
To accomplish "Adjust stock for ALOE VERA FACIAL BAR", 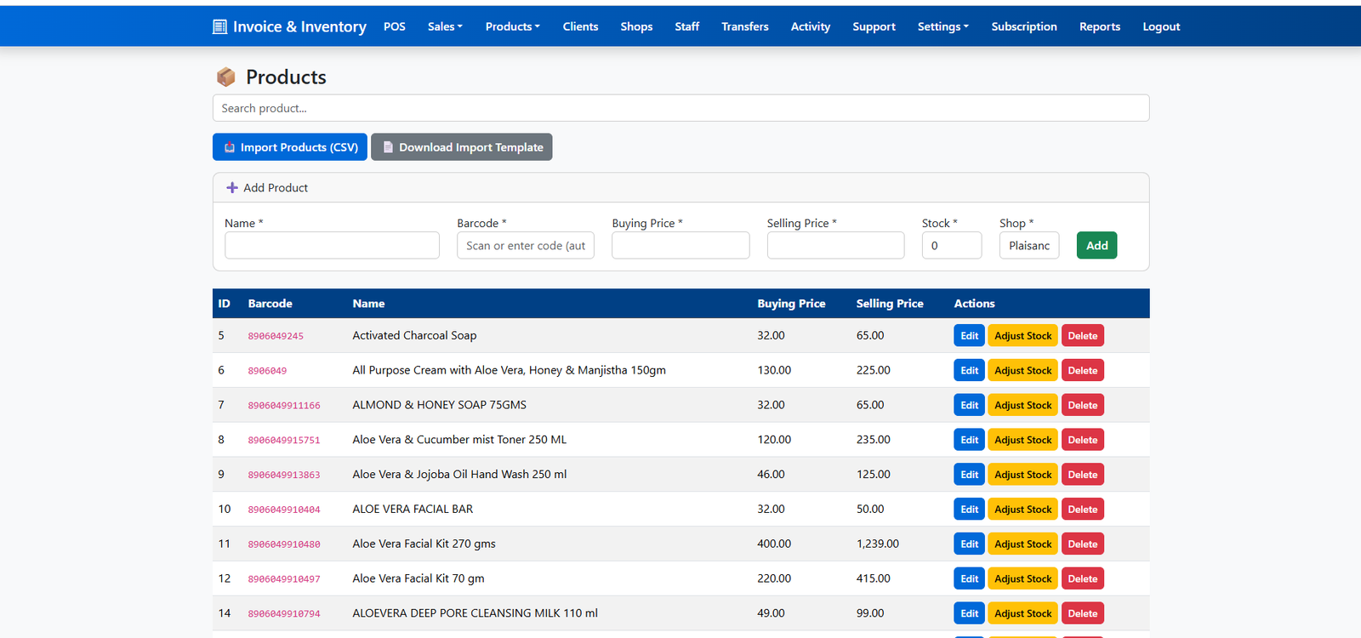I will tap(1022, 510).
